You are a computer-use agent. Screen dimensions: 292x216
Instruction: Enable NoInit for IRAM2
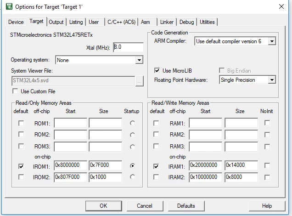point(267,177)
